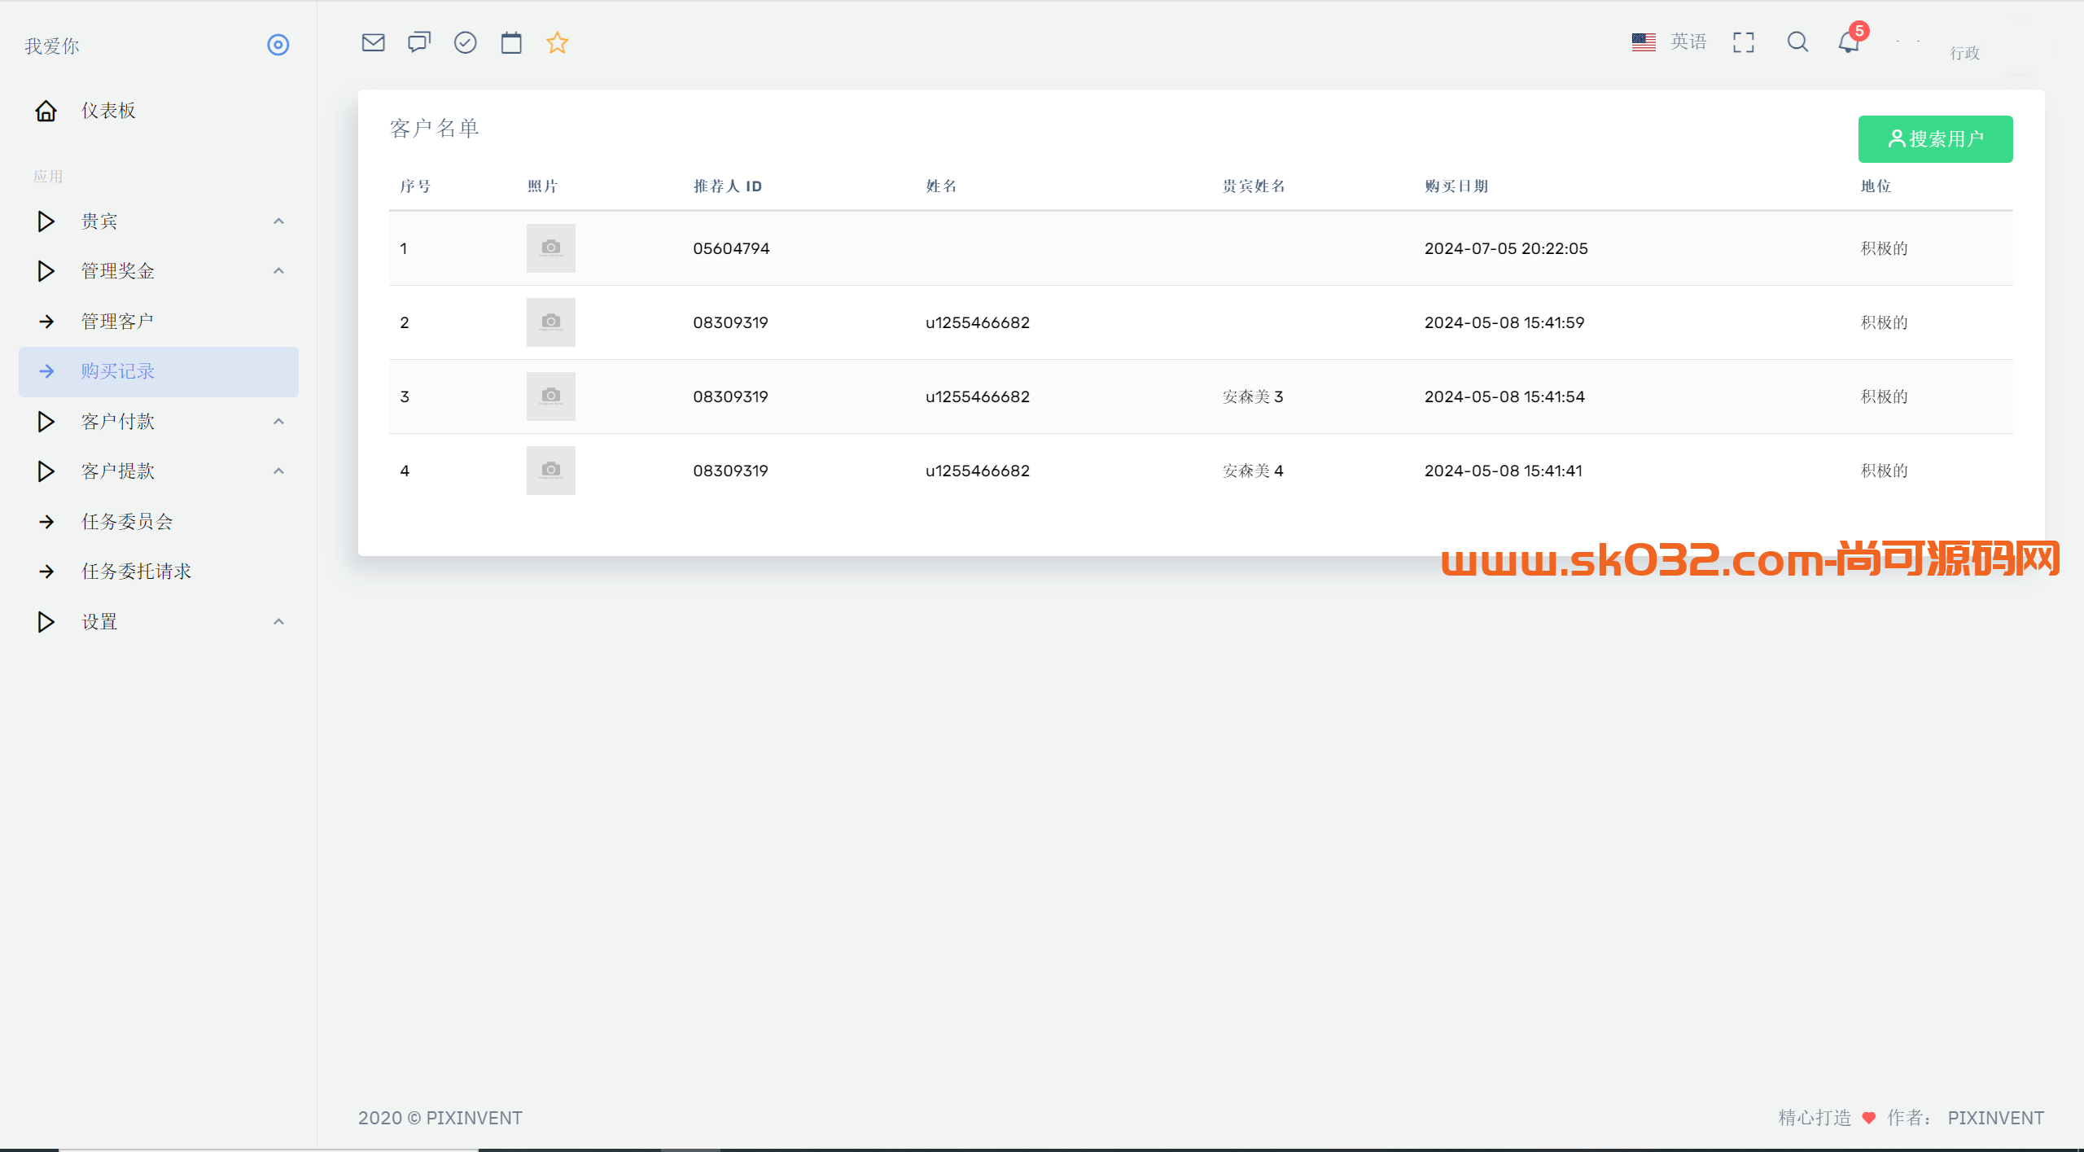Toggle the sidebar collapse circle icon
This screenshot has height=1152, width=2084.
tap(278, 45)
